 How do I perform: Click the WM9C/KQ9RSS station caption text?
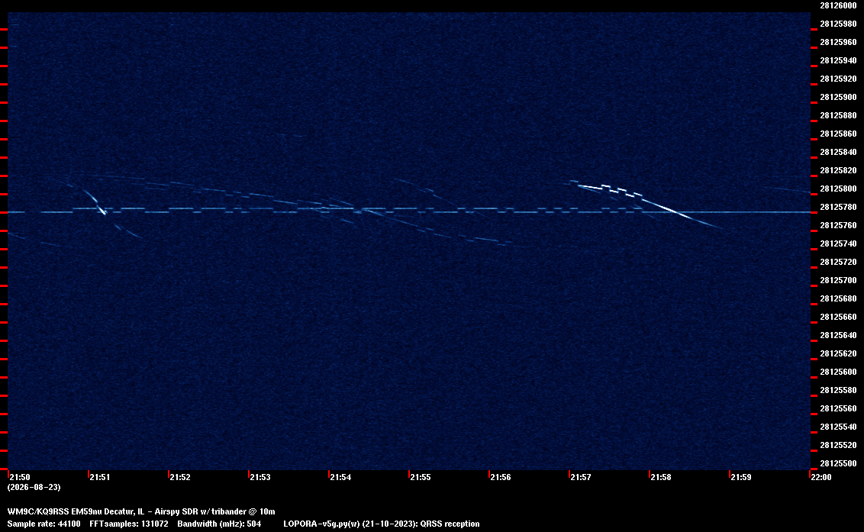[x=141, y=511]
